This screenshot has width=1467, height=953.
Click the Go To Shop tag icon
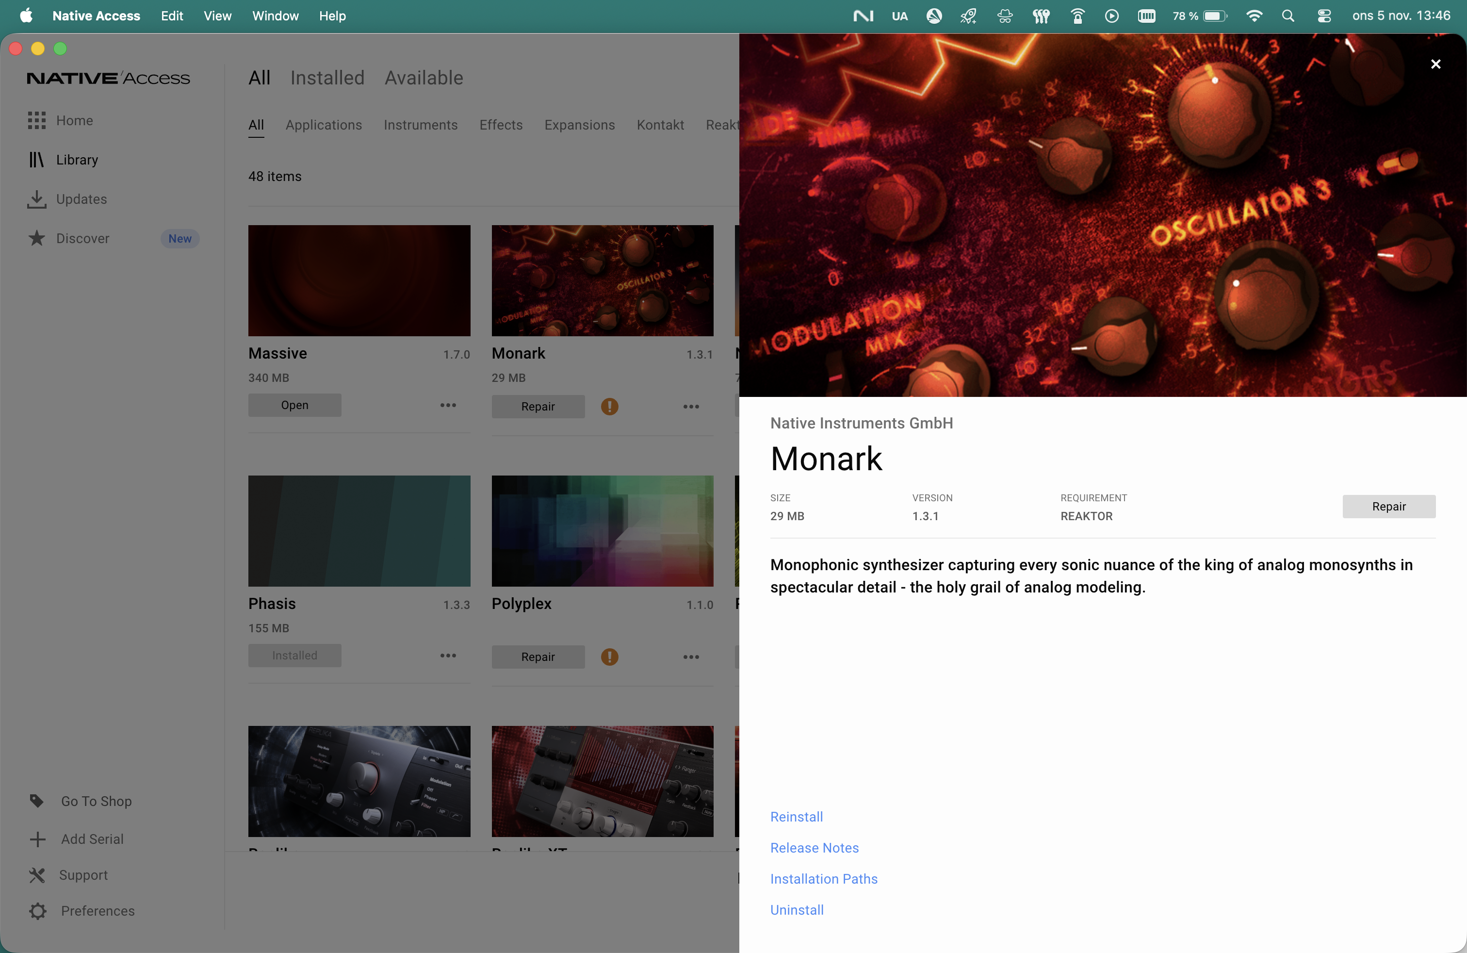point(37,801)
